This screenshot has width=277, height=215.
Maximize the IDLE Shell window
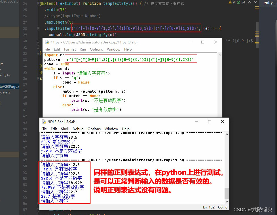click(210, 122)
